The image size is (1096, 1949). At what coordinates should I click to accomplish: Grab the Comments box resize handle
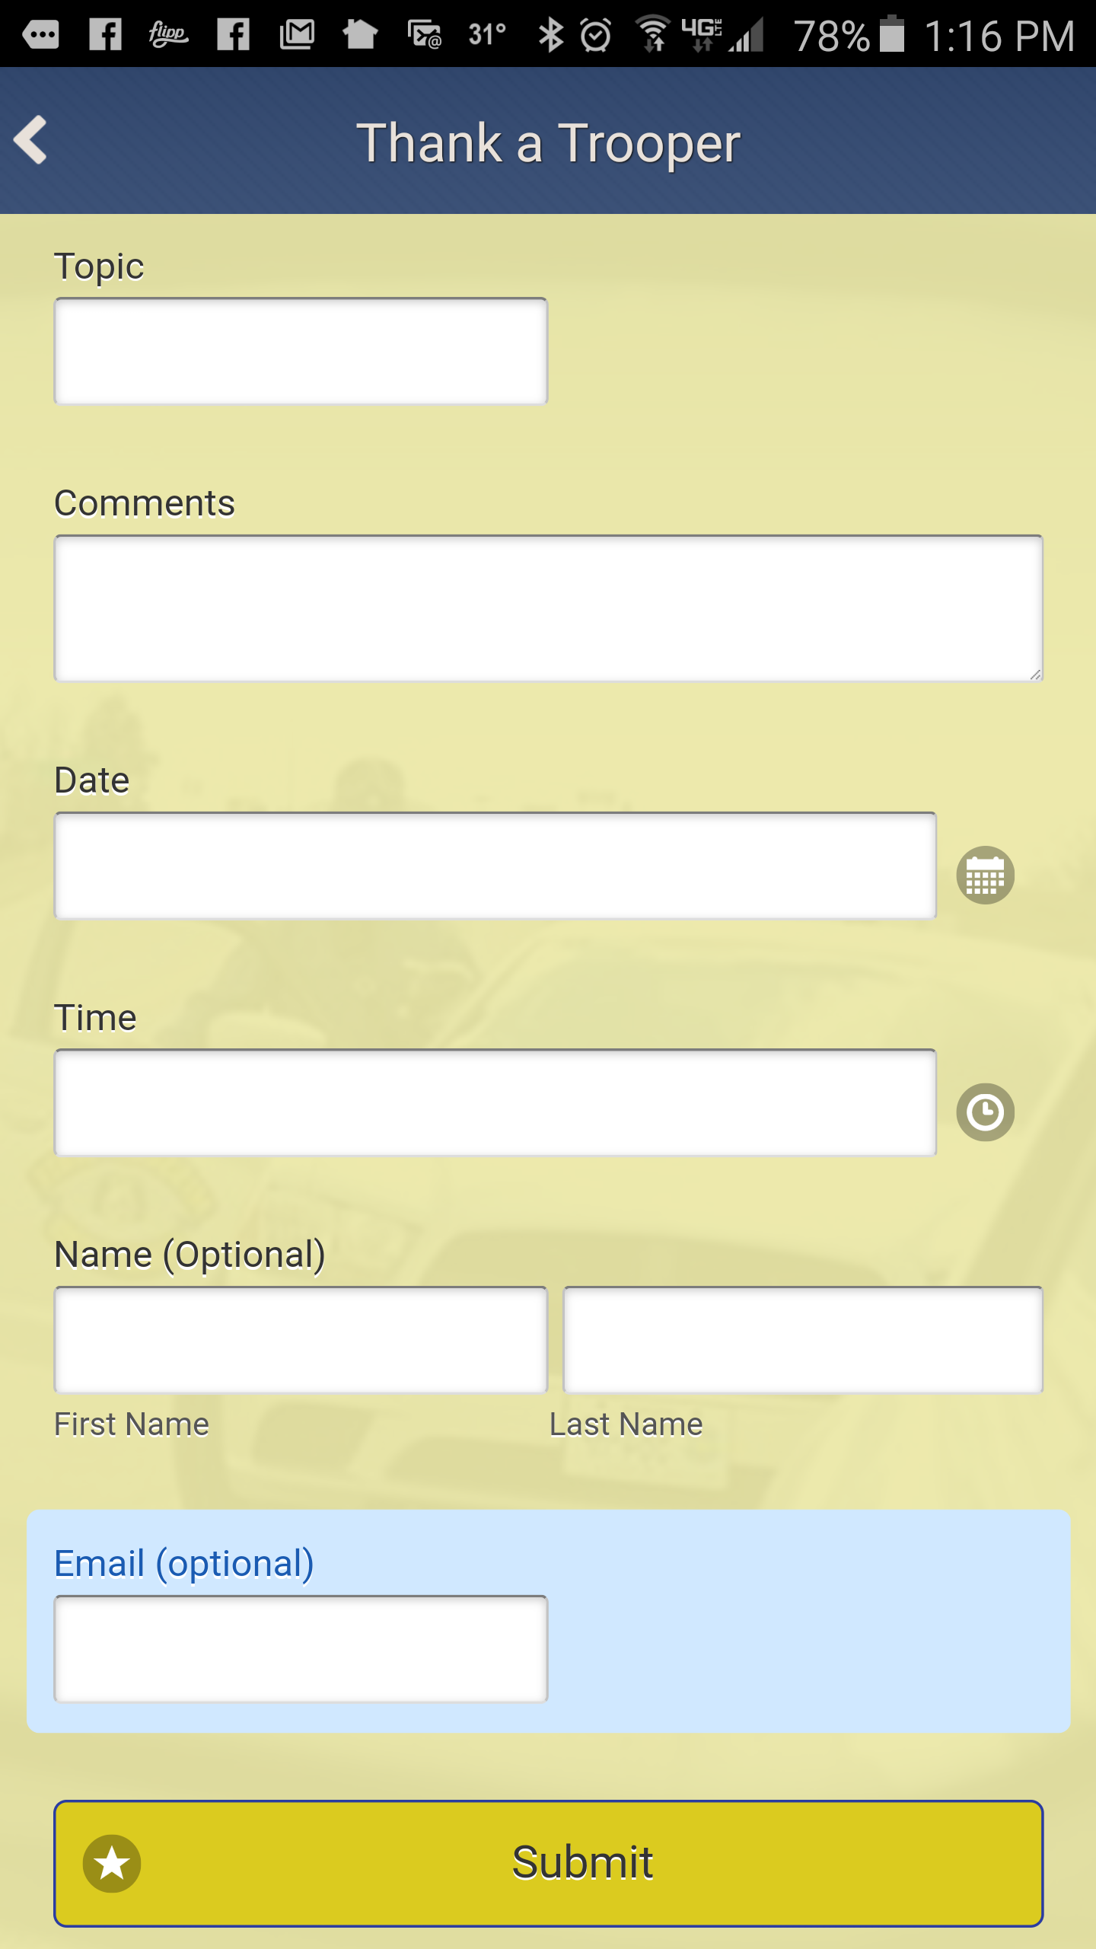(x=1034, y=674)
